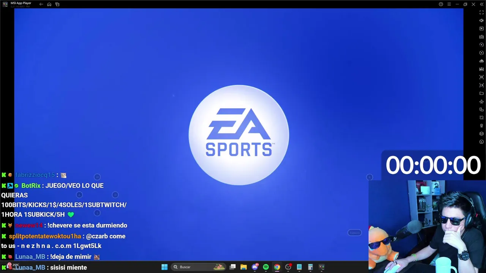Click the eco mode gauge icon
The width and height of the screenshot is (486, 273).
coord(481,142)
